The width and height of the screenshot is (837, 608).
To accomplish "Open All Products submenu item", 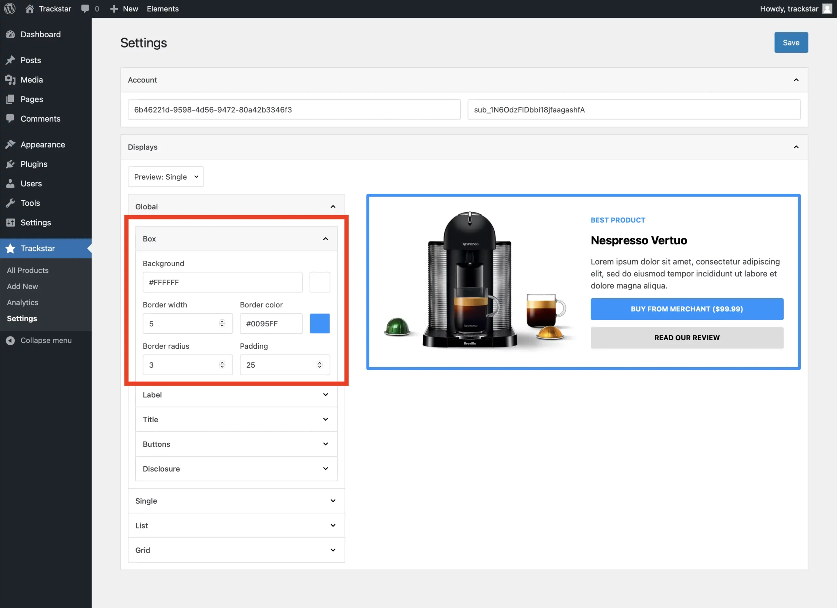I will tap(28, 270).
